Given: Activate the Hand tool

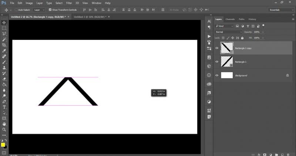Looking at the screenshot, I should click(4, 124).
